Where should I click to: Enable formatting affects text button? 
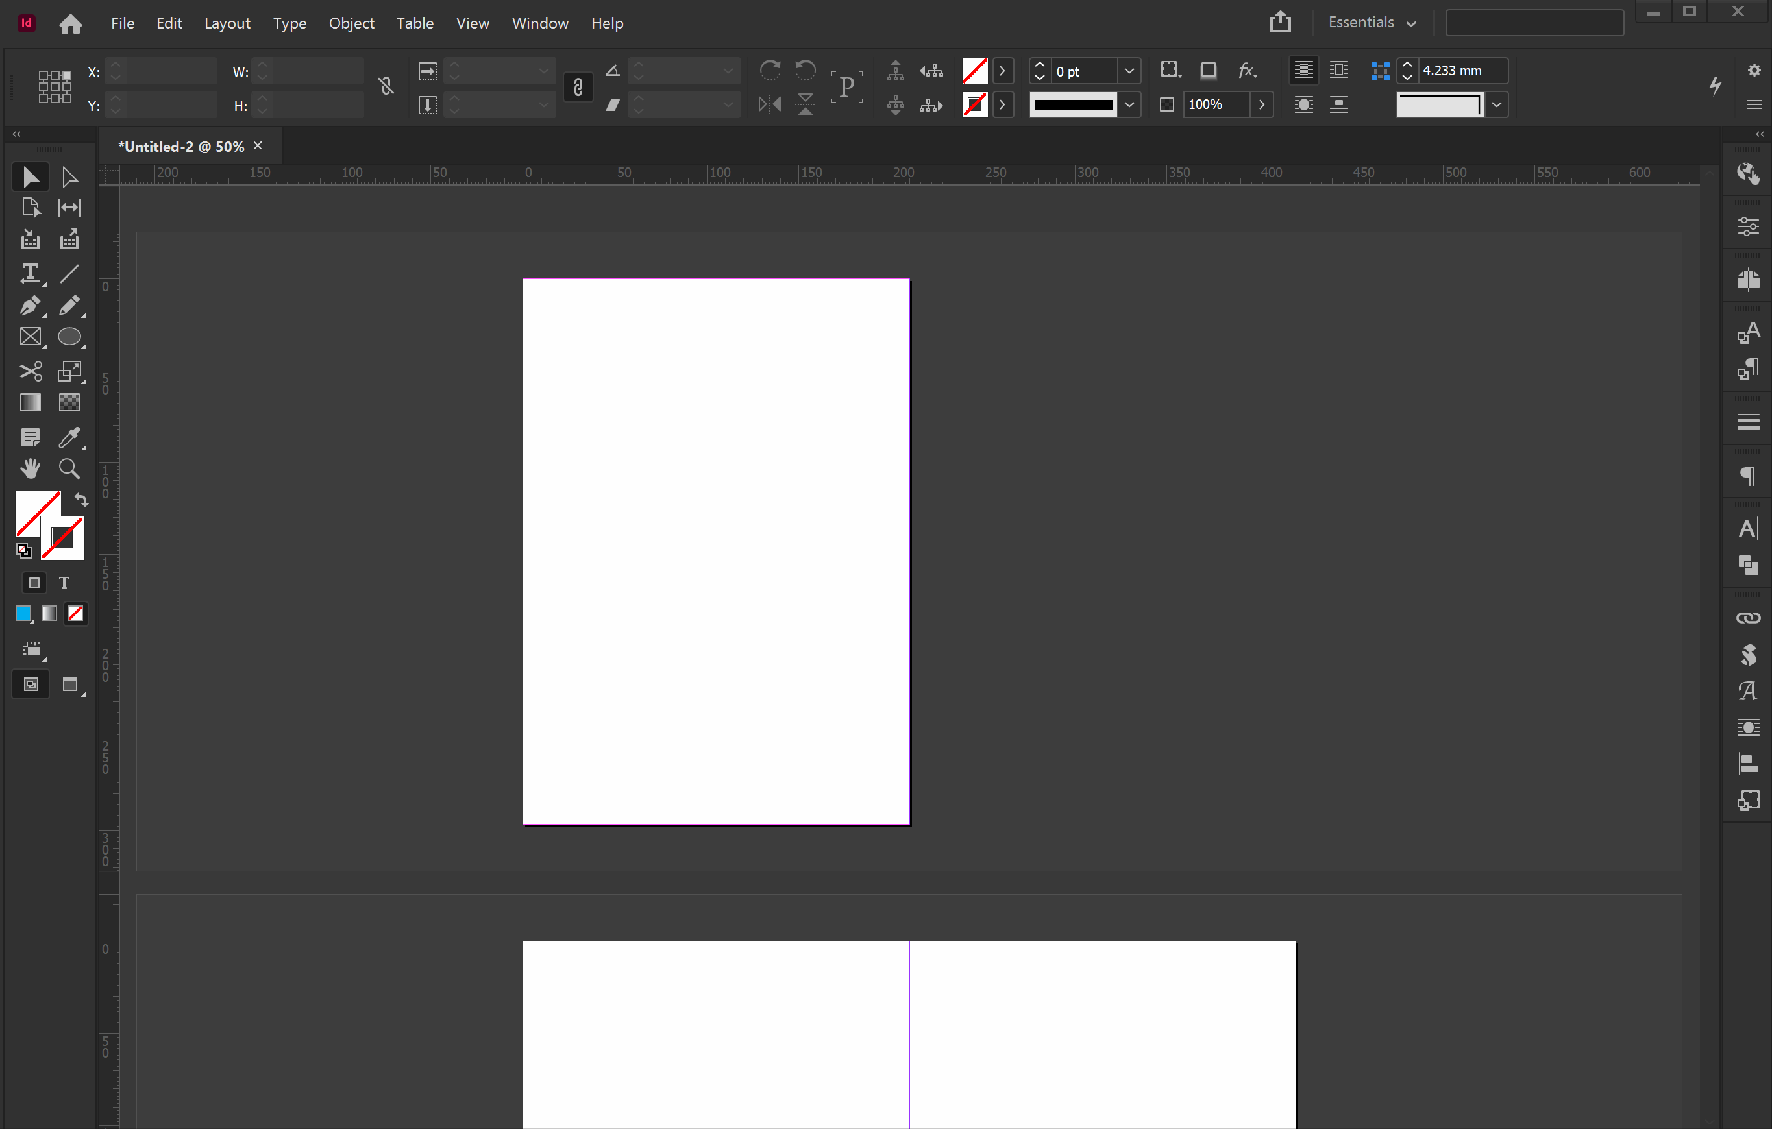(x=64, y=583)
